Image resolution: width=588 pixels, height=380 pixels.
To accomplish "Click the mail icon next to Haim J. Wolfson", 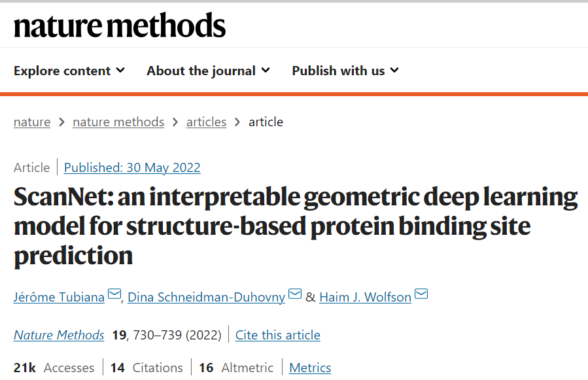I will pos(421,294).
